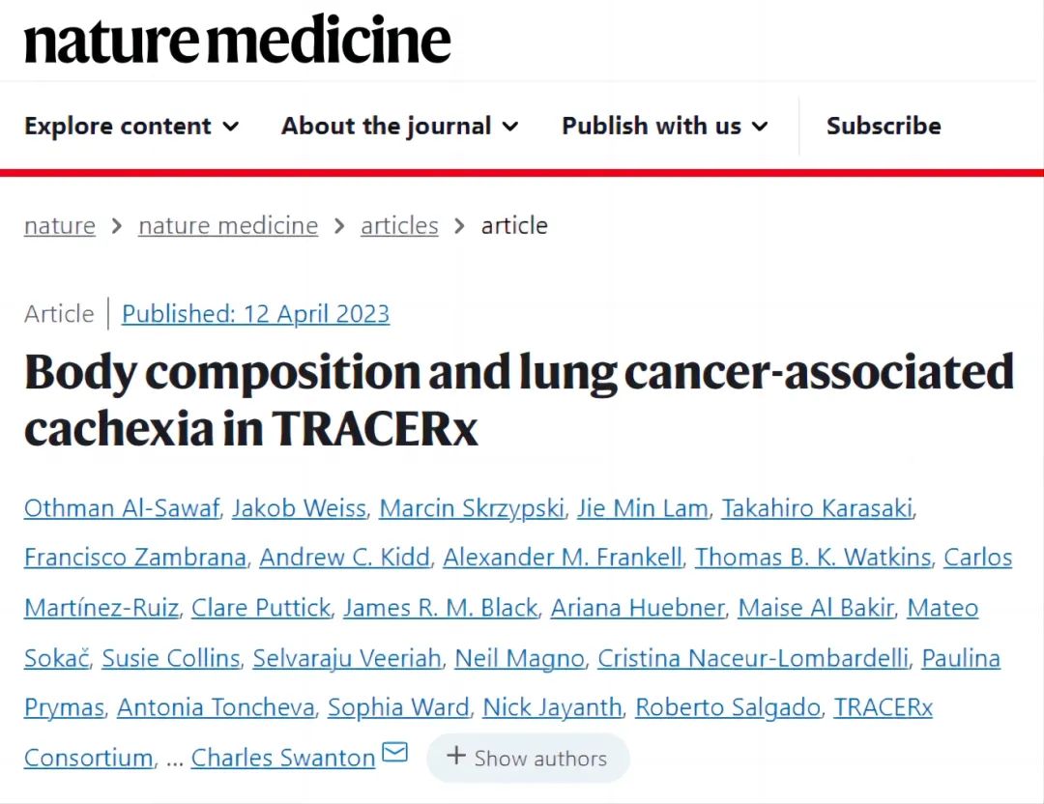
Task: Select author Roberto Salgado
Action: click(x=728, y=707)
